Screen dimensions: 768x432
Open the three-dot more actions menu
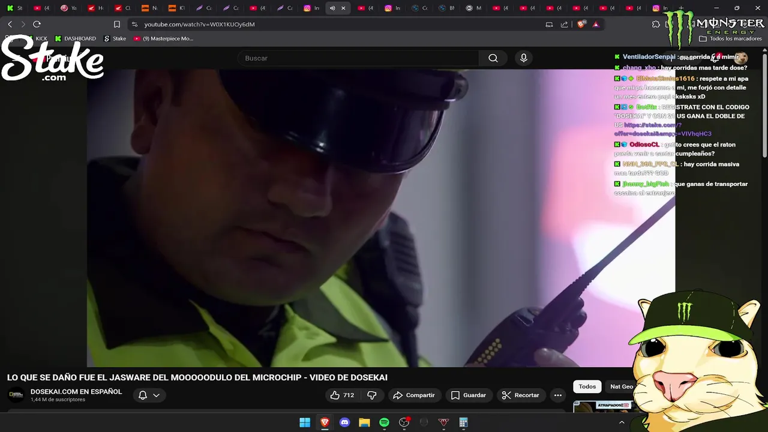click(558, 395)
